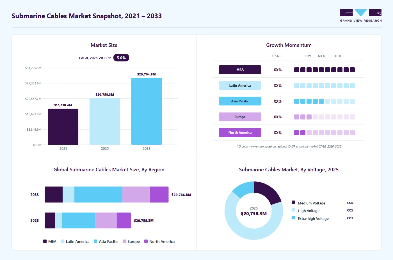393x260 pixels.
Task: Select the 2021 market size bar
Action: coord(63,127)
